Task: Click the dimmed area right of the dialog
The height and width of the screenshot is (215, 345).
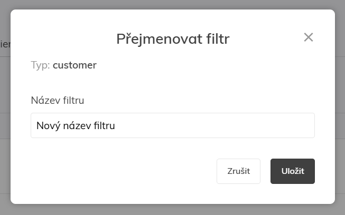Action: pyautogui.click(x=340, y=107)
